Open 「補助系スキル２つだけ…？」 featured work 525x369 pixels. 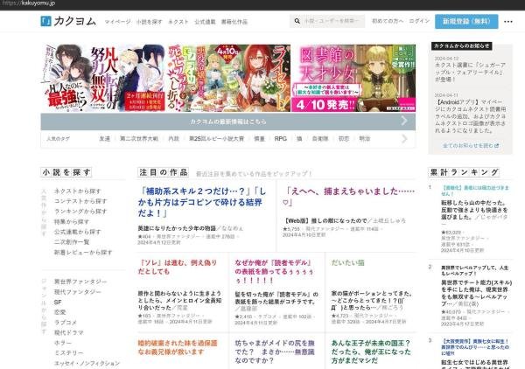coord(202,202)
